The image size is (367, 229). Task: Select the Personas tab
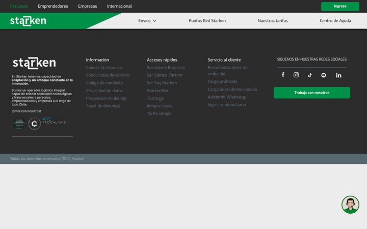[x=19, y=6]
